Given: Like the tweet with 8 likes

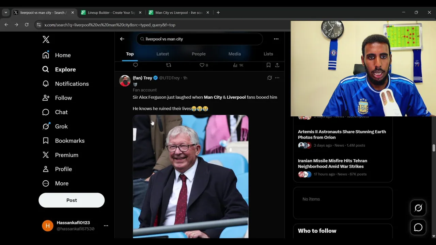Looking at the screenshot, I should [204, 65].
